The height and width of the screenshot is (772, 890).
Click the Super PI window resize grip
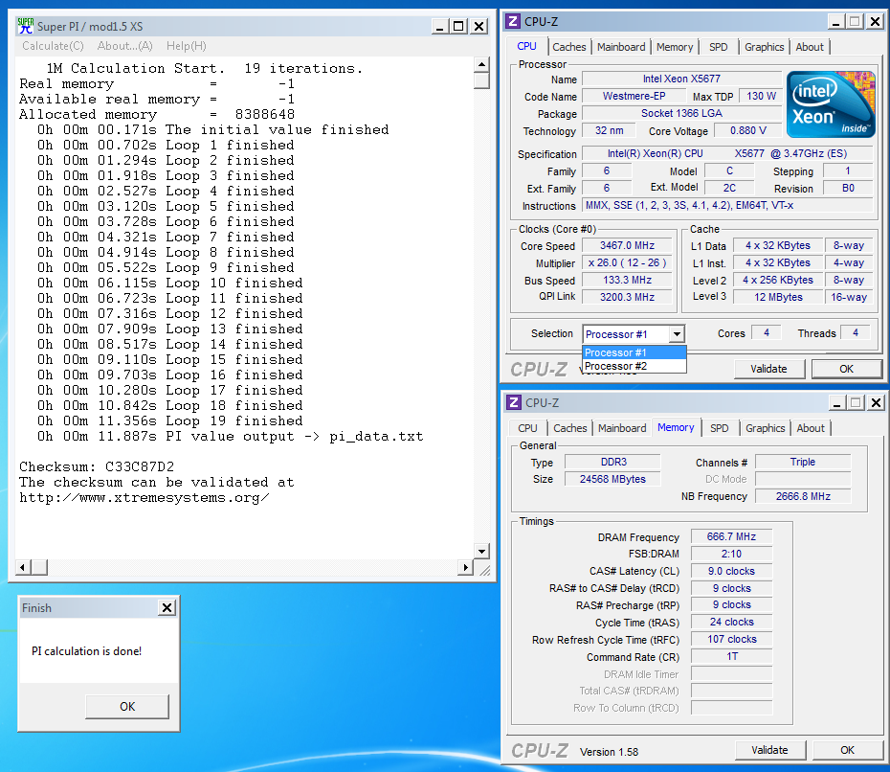(484, 570)
